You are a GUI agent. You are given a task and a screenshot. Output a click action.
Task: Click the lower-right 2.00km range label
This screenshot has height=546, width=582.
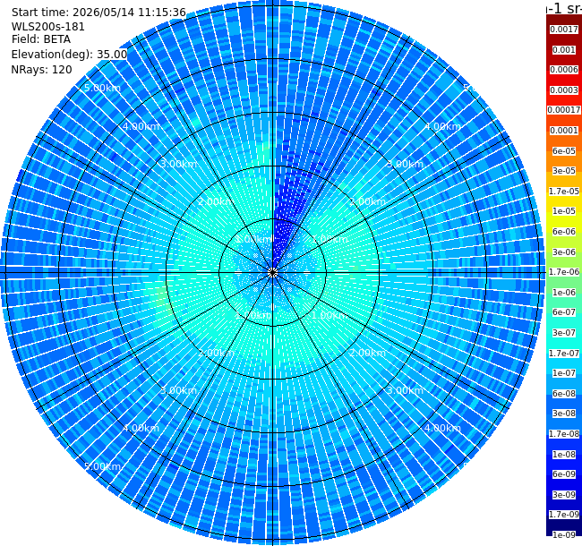tap(367, 353)
